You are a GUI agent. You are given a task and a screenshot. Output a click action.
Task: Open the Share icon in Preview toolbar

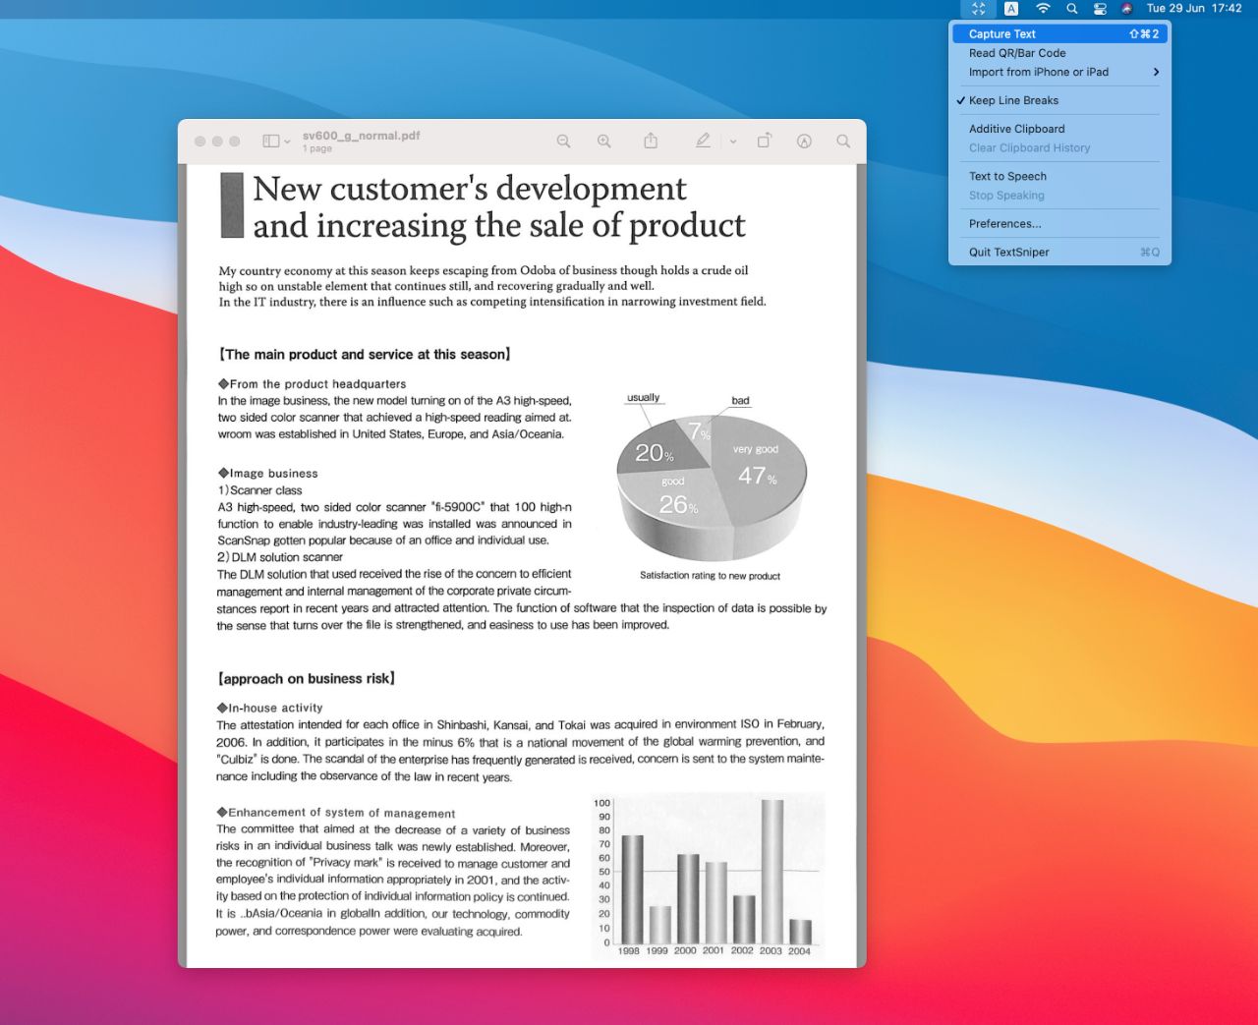pyautogui.click(x=651, y=141)
